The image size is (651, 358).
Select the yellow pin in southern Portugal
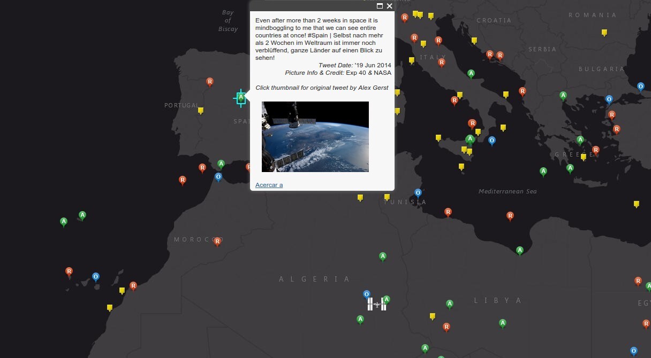tap(200, 110)
